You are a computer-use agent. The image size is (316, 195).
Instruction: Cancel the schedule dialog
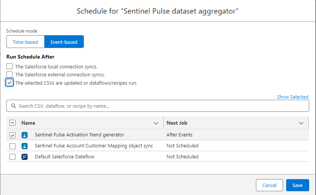coord(270,185)
